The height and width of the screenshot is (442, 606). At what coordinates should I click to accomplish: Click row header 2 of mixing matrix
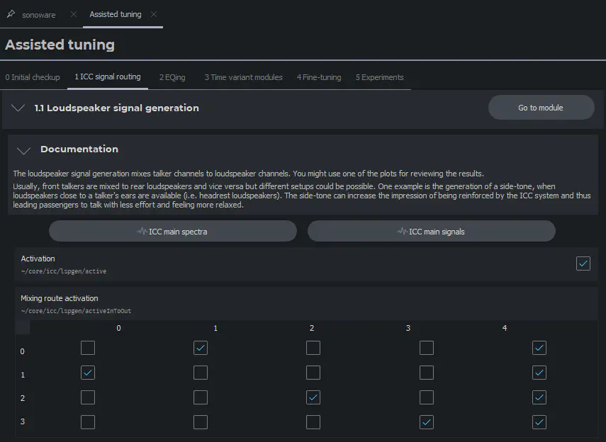[x=23, y=398]
